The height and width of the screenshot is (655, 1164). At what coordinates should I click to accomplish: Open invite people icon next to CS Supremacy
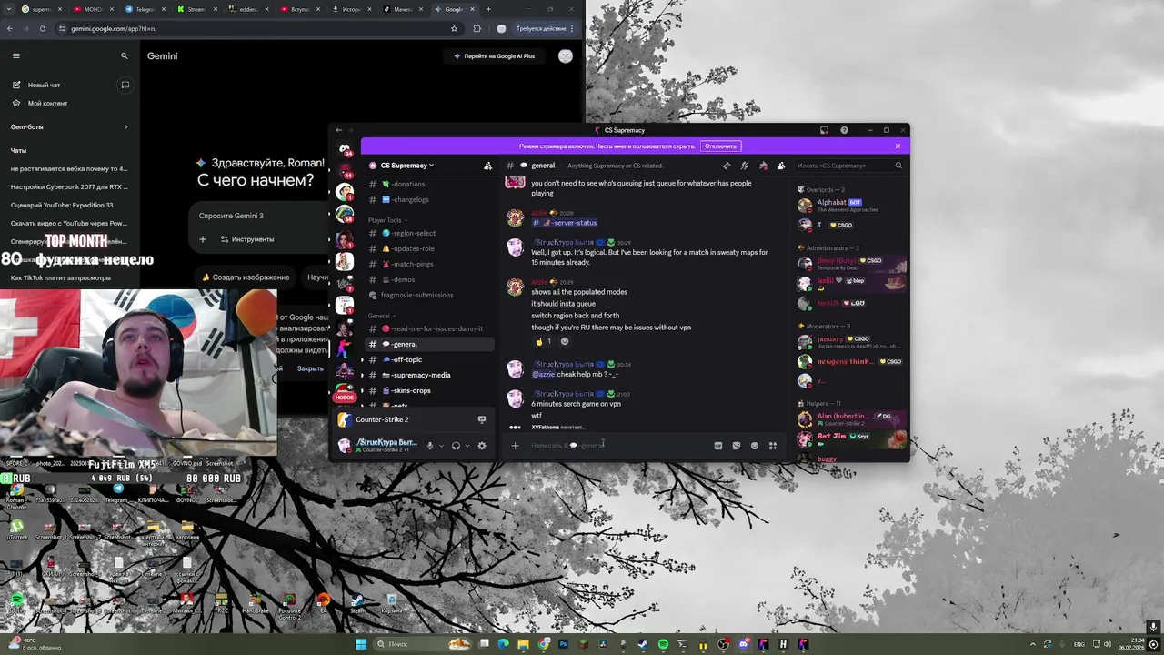tap(487, 166)
